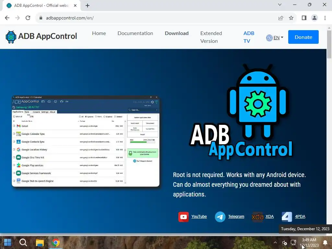
Task: Follow the 4PDA link
Action: [x=300, y=217]
